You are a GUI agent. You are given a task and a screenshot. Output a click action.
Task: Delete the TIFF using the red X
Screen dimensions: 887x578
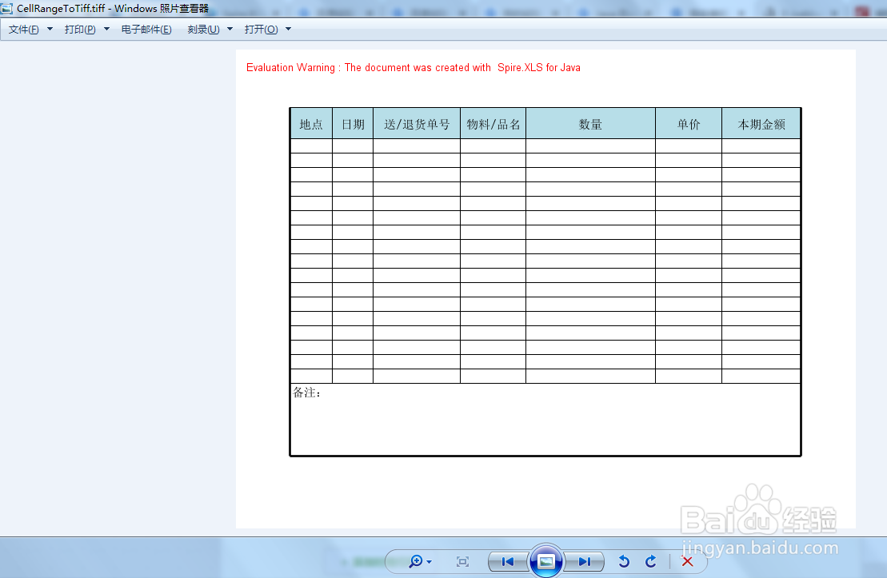(x=686, y=561)
